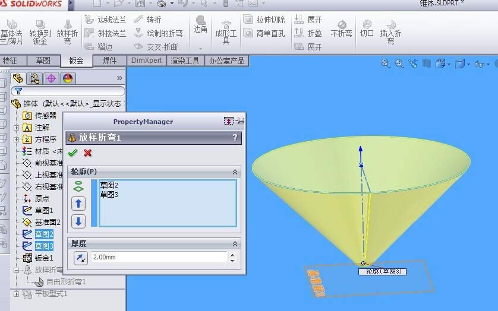The width and height of the screenshot is (498, 311).
Task: Switch to the DimXpert tab
Action: click(x=146, y=61)
